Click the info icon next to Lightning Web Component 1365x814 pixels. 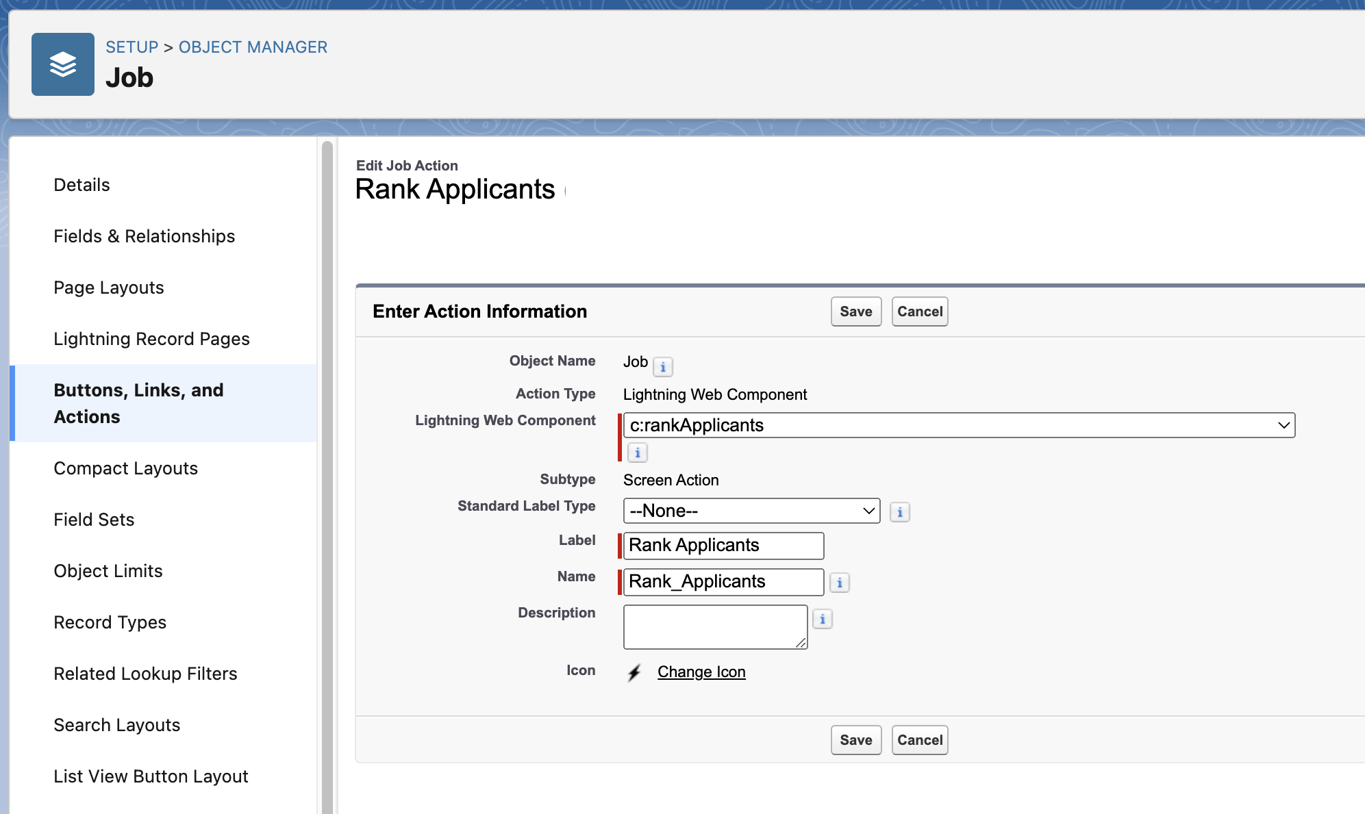click(x=636, y=452)
